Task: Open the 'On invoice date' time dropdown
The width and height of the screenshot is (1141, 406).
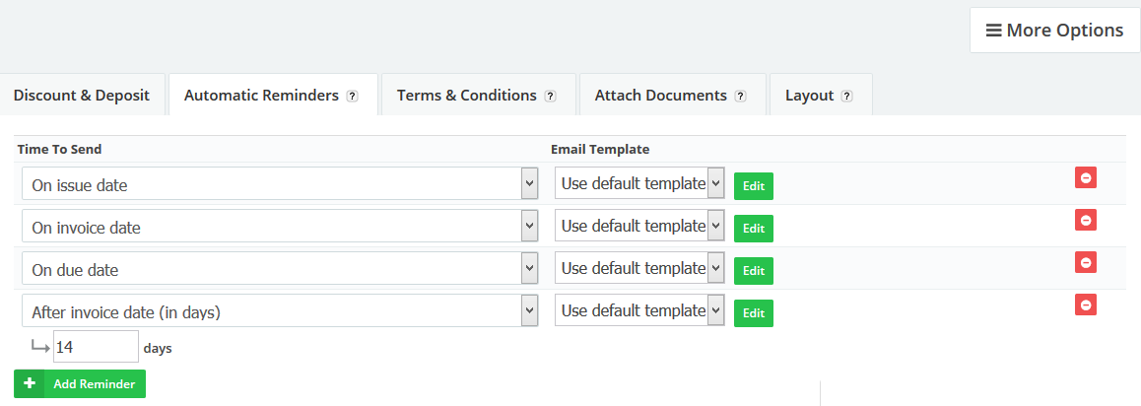Action: point(279,227)
